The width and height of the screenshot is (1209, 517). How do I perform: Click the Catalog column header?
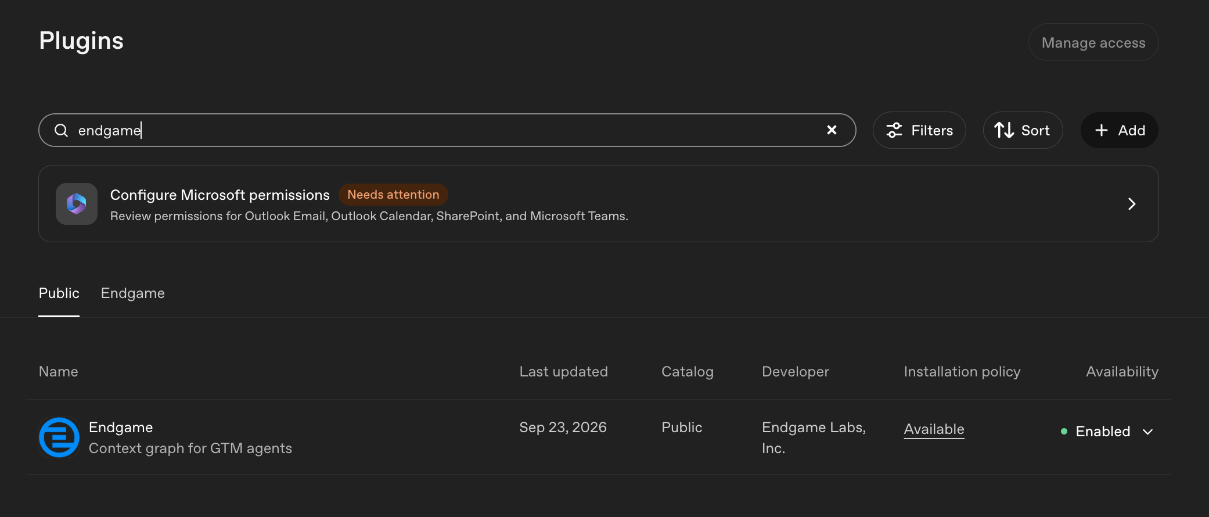pyautogui.click(x=688, y=372)
